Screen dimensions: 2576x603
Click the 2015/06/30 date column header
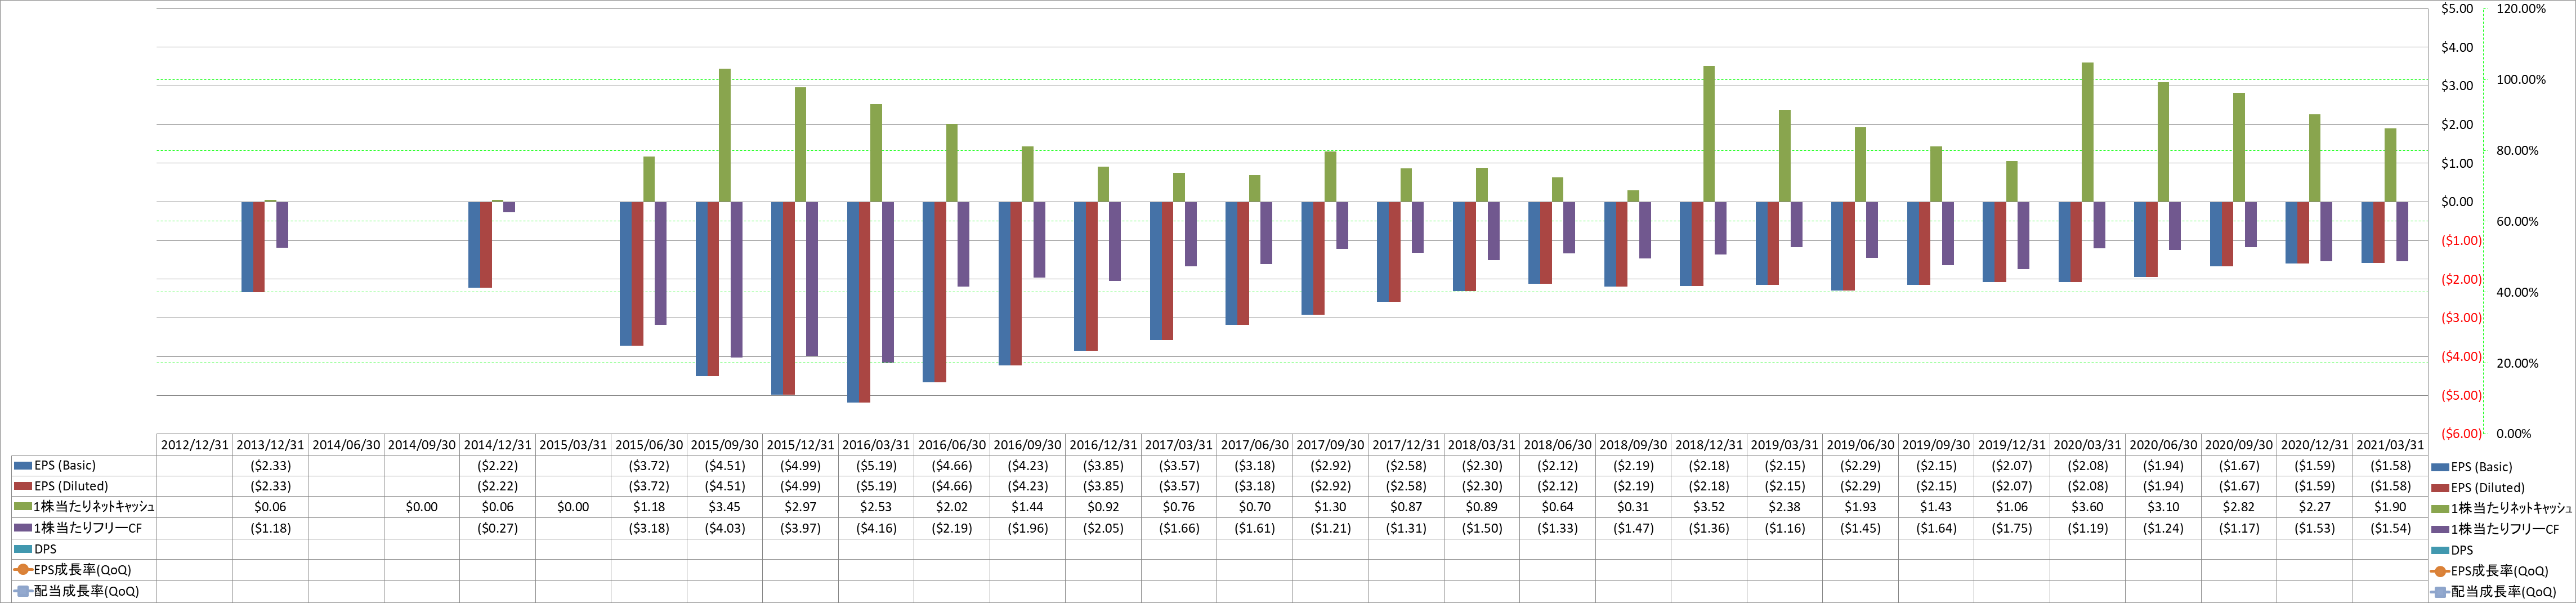click(649, 445)
